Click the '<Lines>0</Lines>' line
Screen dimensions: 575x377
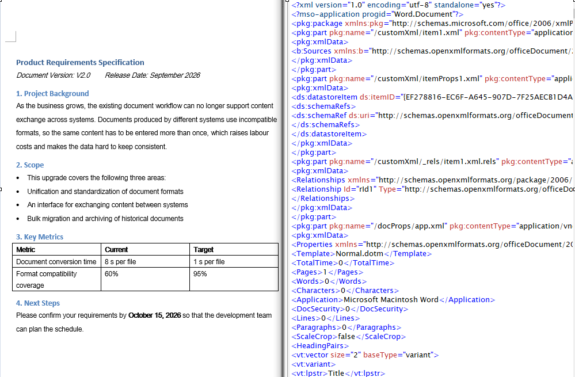coord(326,318)
